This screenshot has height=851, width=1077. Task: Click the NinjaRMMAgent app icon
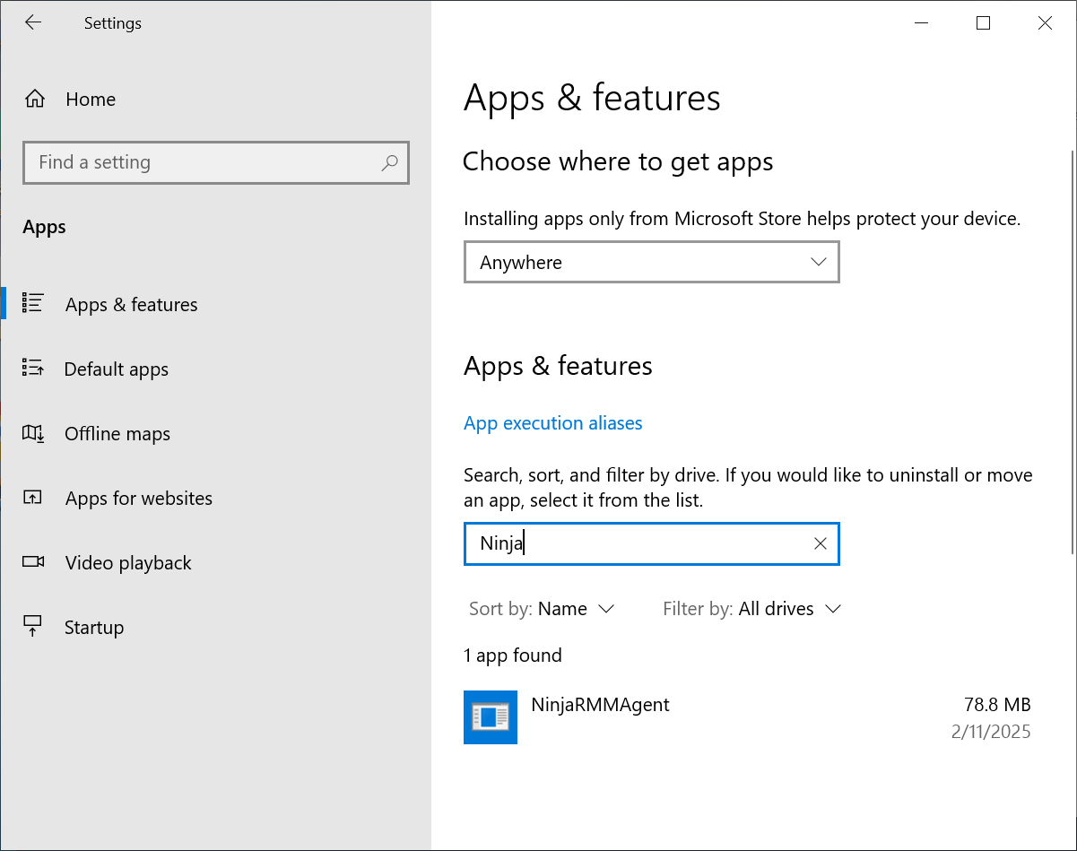point(491,717)
